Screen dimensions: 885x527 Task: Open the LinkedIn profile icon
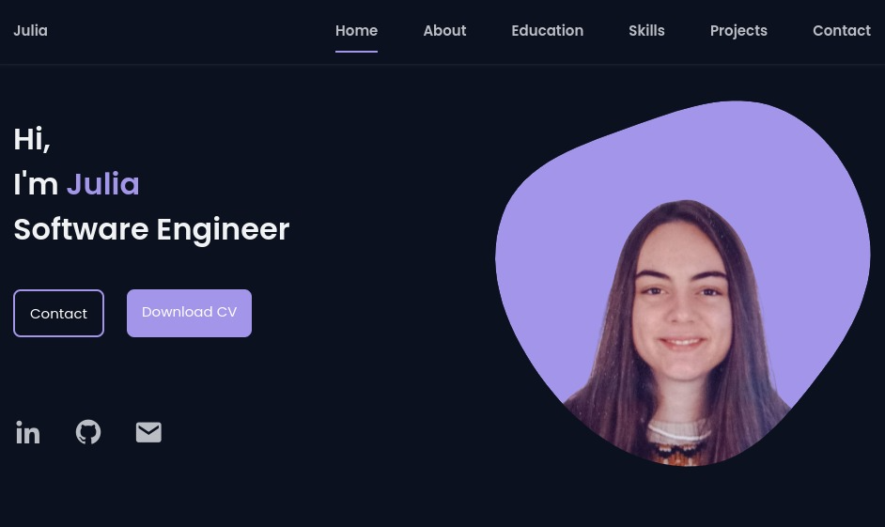[27, 432]
